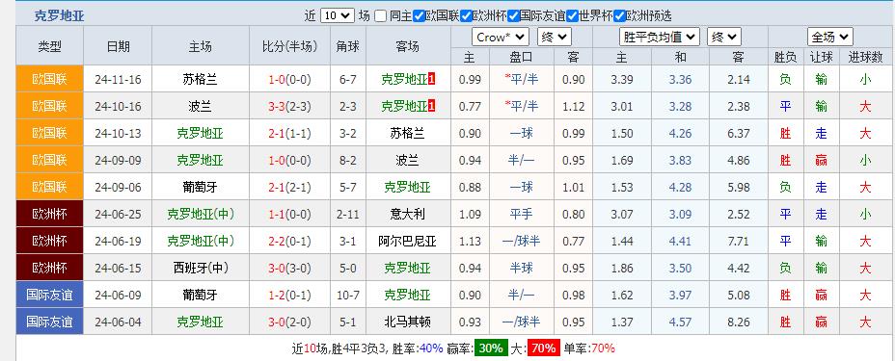Click 葡萄牙 home team in 24-09-06 row
This screenshot has width=895, height=361.
[200, 187]
